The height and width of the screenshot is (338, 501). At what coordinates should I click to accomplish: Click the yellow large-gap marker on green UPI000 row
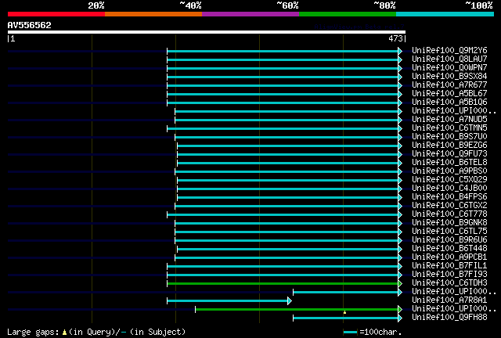344,312
